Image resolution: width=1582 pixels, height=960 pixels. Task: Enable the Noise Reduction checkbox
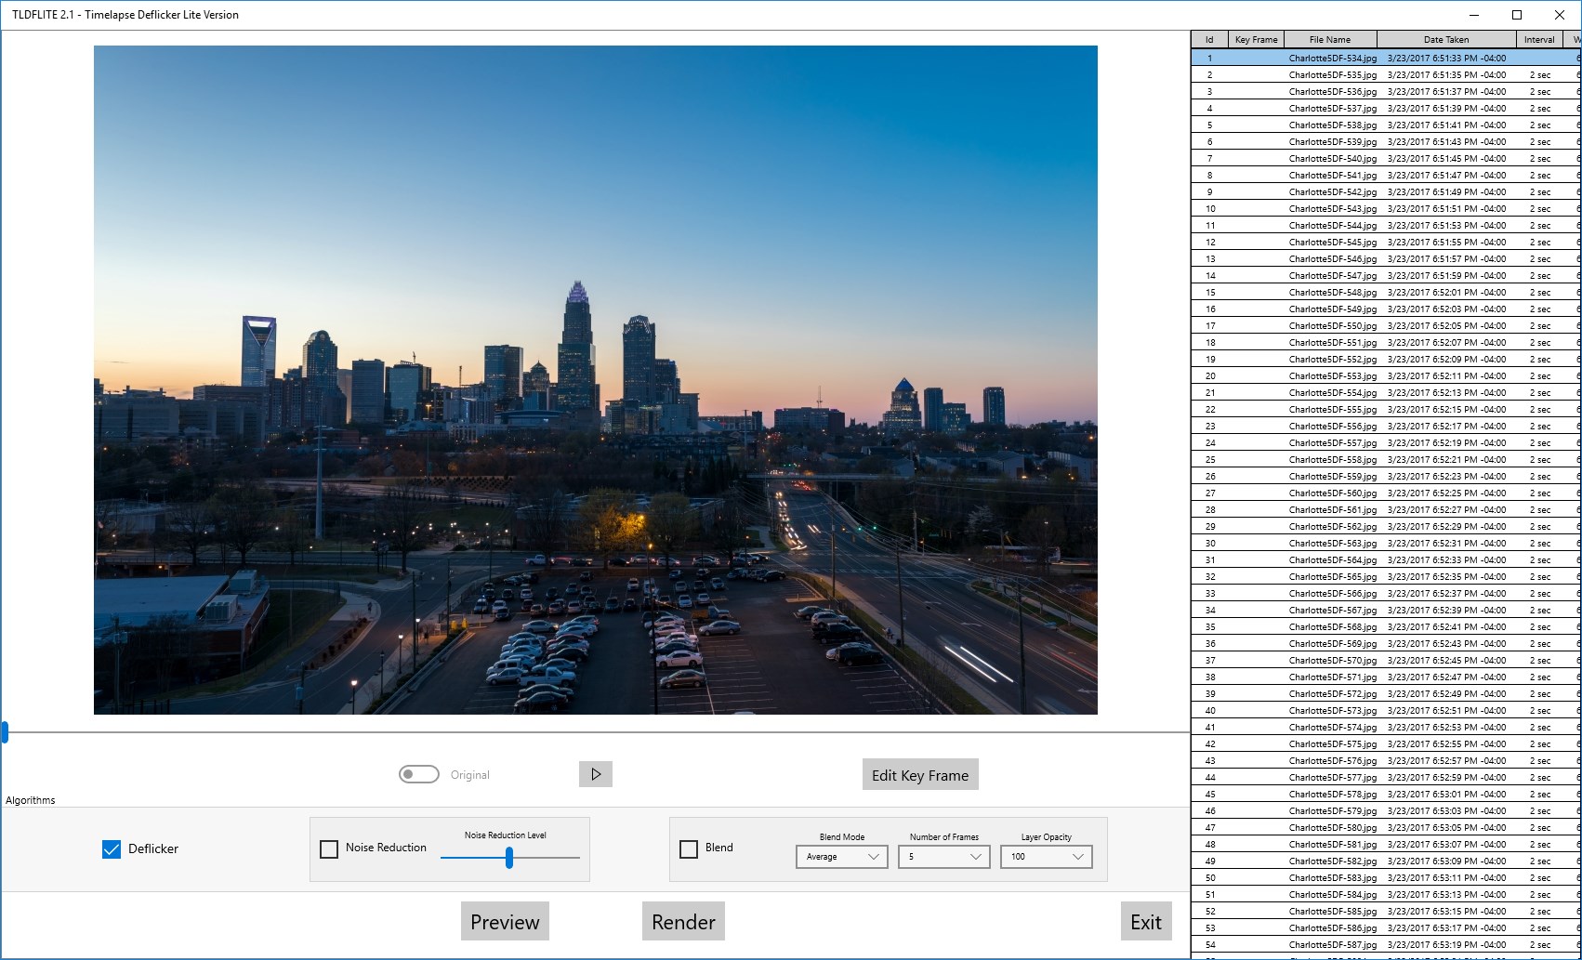tap(329, 848)
